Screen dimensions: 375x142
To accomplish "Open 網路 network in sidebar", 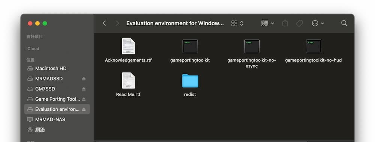I will 57,130.
